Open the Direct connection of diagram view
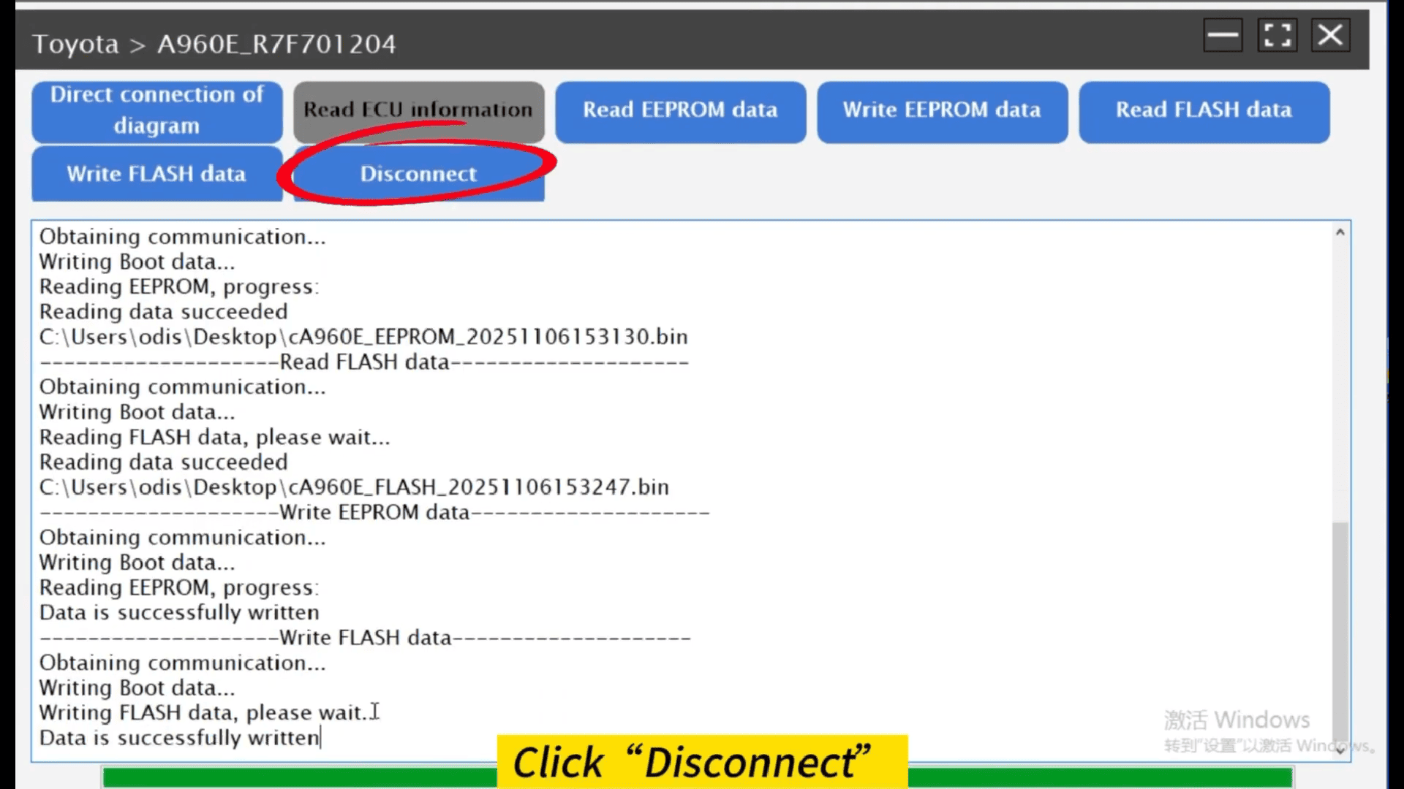Image resolution: width=1404 pixels, height=789 pixels. click(x=156, y=111)
